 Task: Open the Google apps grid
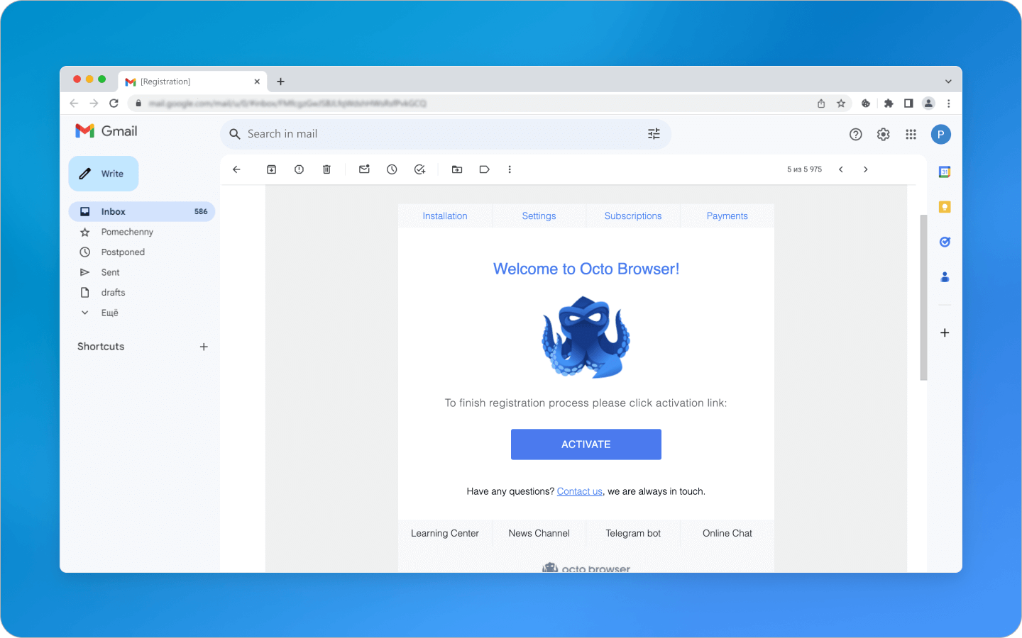coord(911,134)
